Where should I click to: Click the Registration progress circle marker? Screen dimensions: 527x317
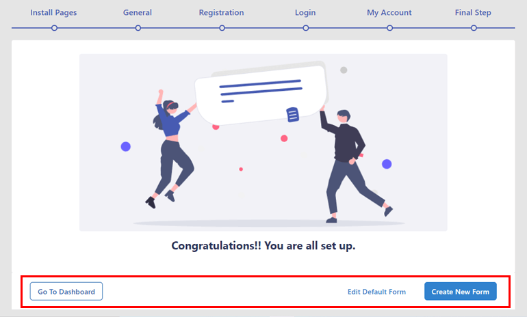pos(222,28)
